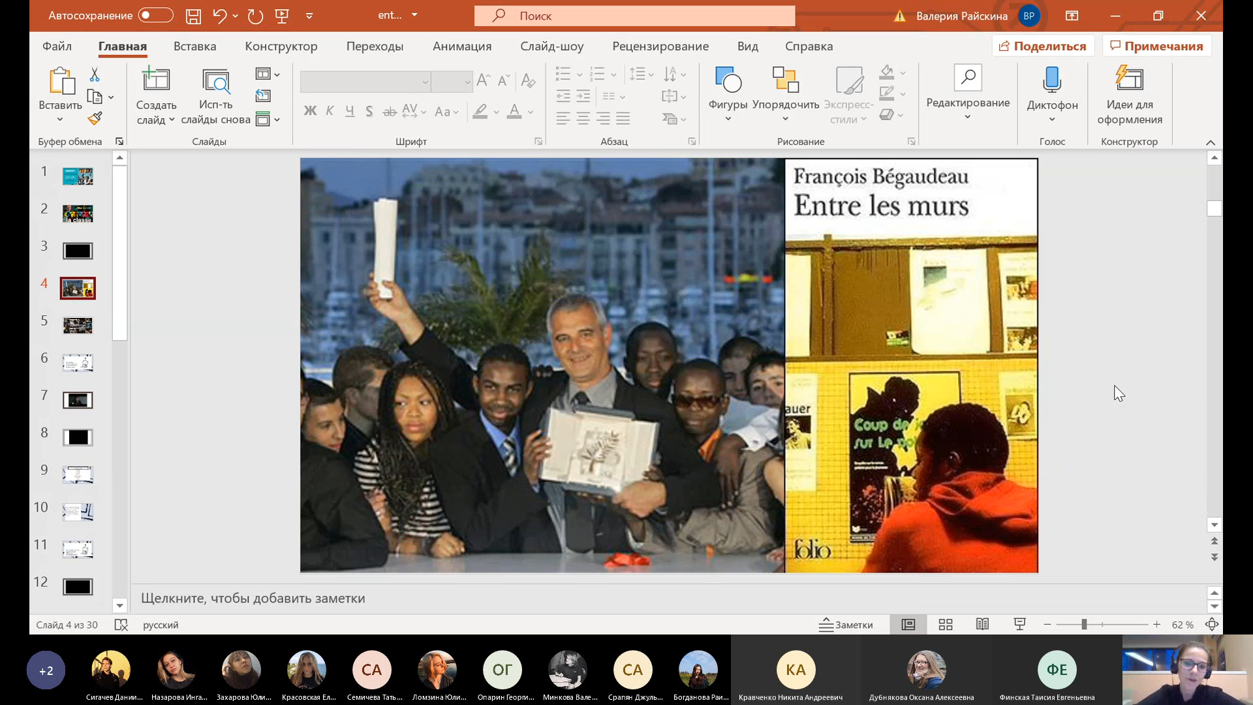Screen dimensions: 1253x705
Task: Click the Save icon in title bar
Action: coord(193,16)
